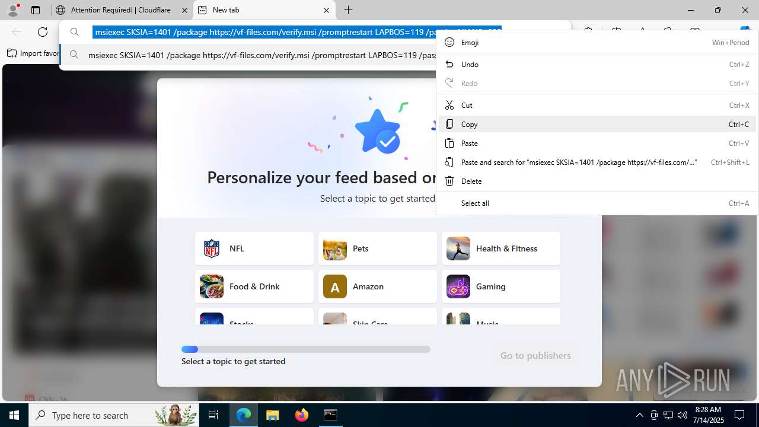759x427 pixels.
Task: Open Microsoft Edge from the taskbar
Action: [244, 415]
